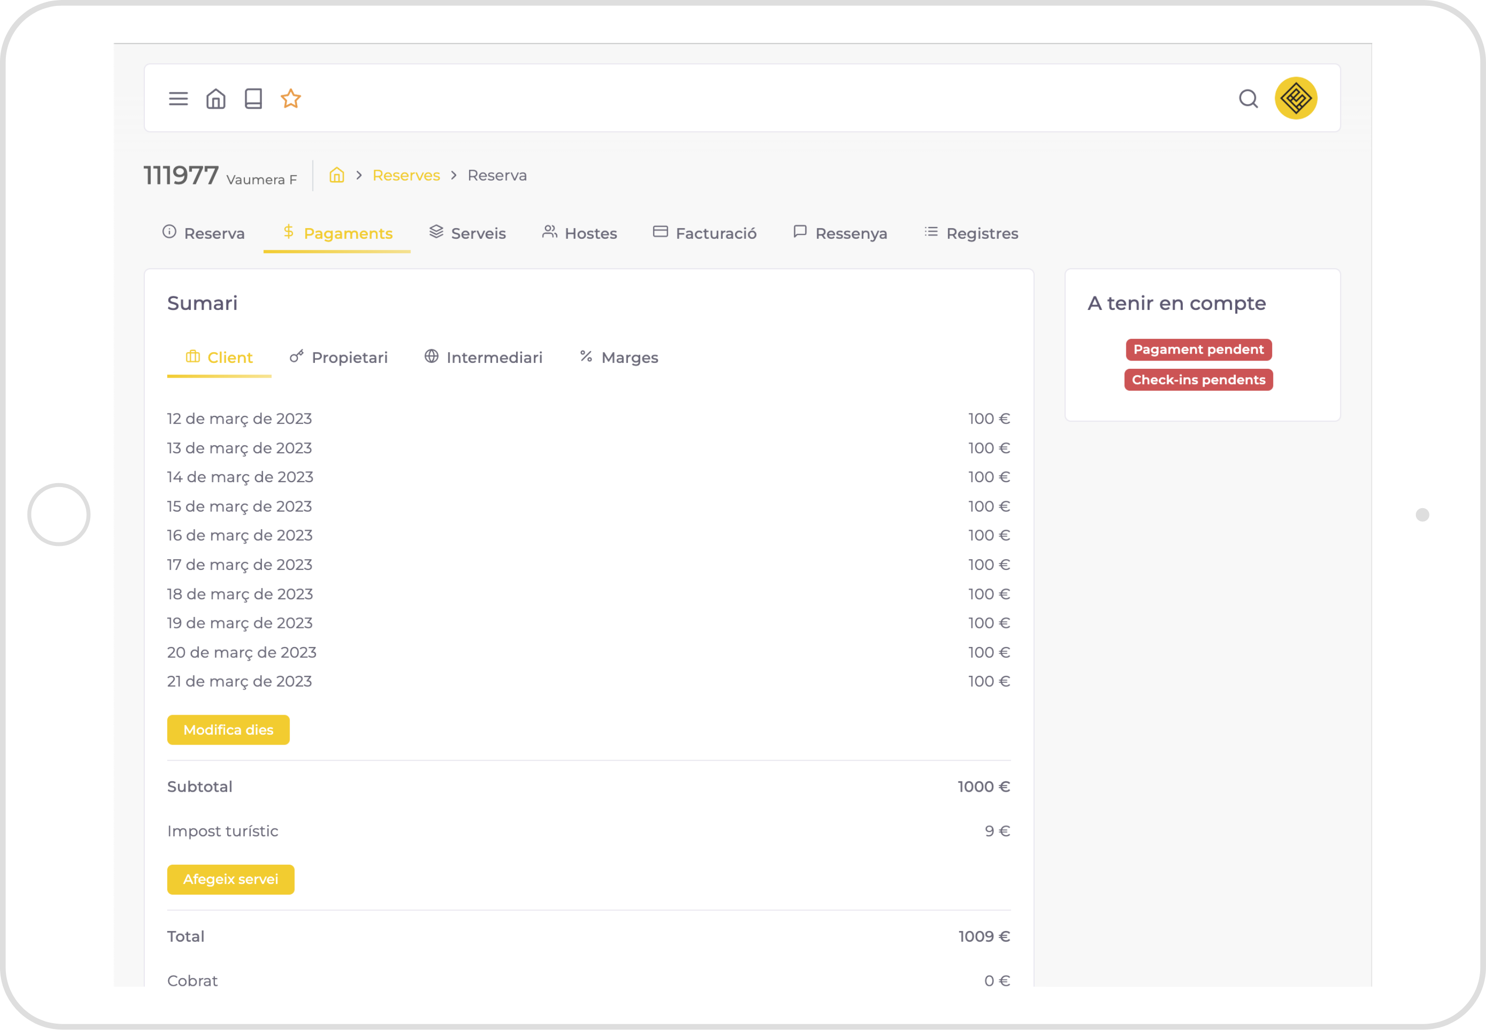Click the Vaumera F property name

[261, 180]
